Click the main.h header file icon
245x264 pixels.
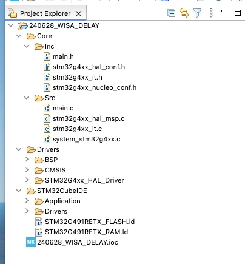pos(47,56)
